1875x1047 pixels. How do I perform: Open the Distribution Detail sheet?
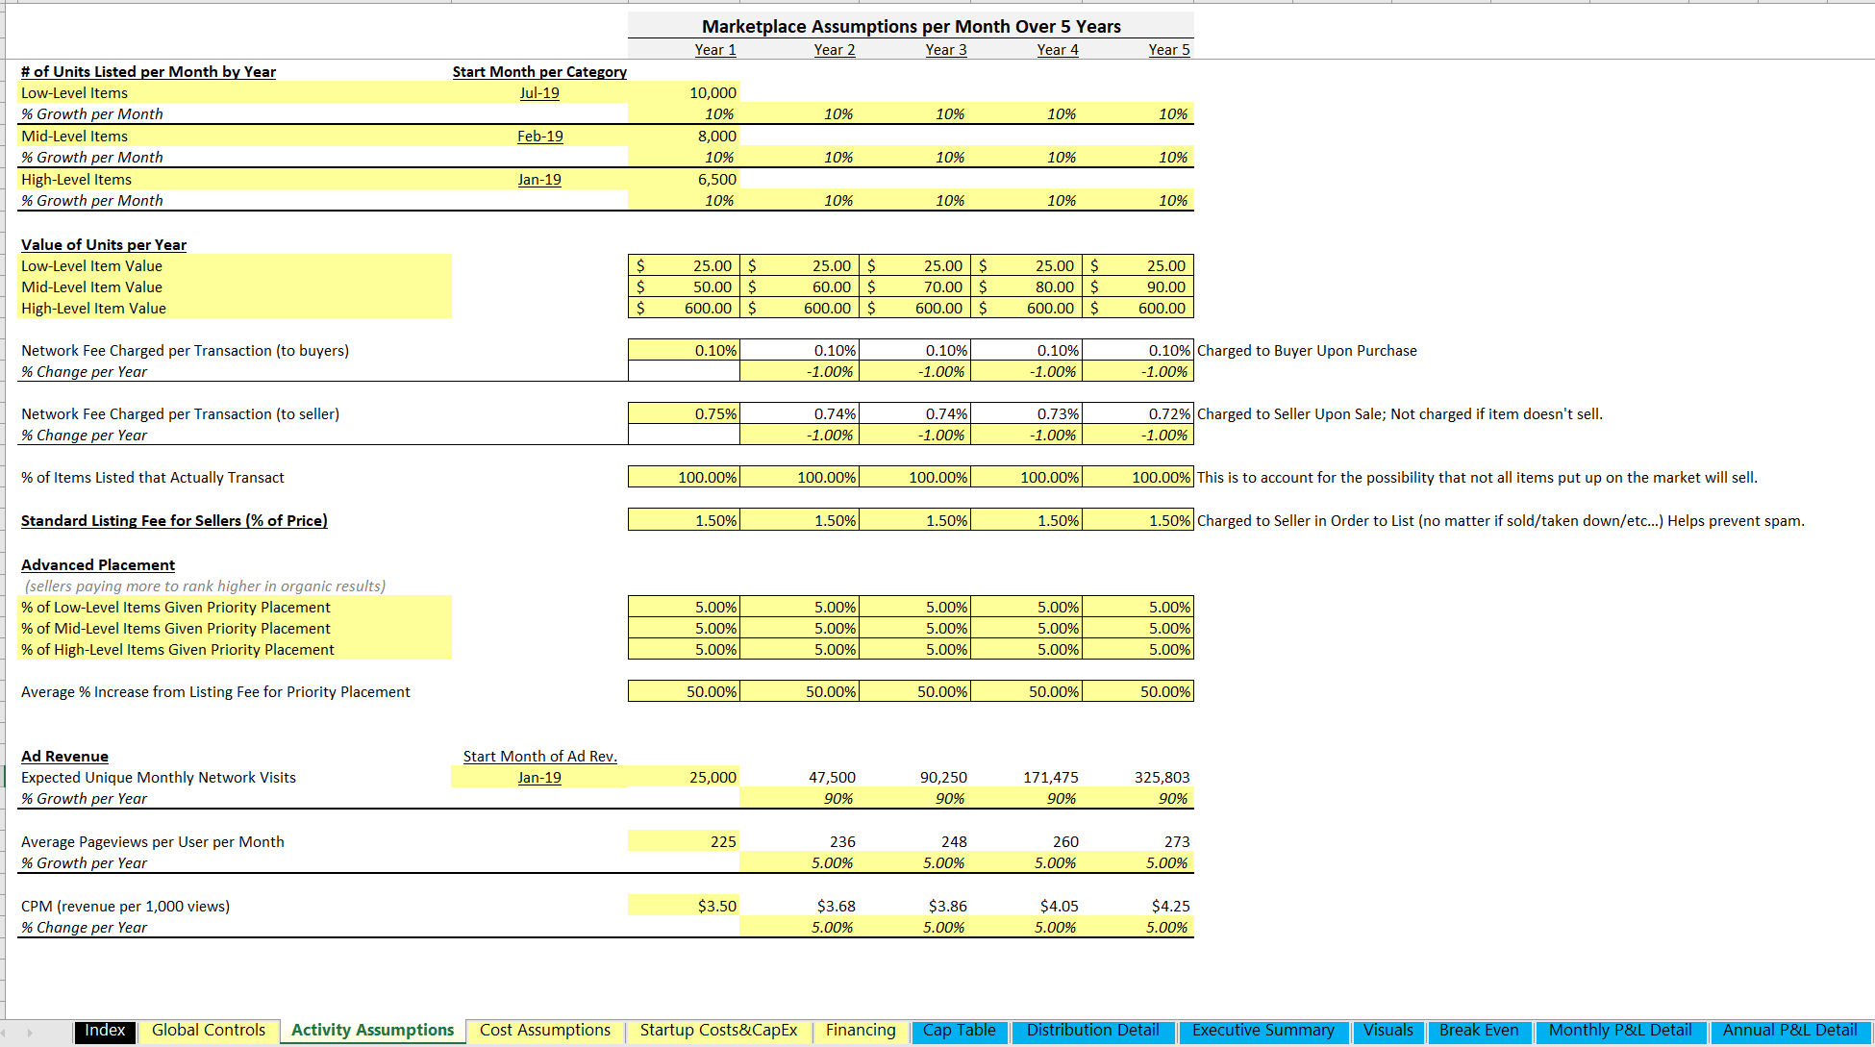point(1092,1030)
